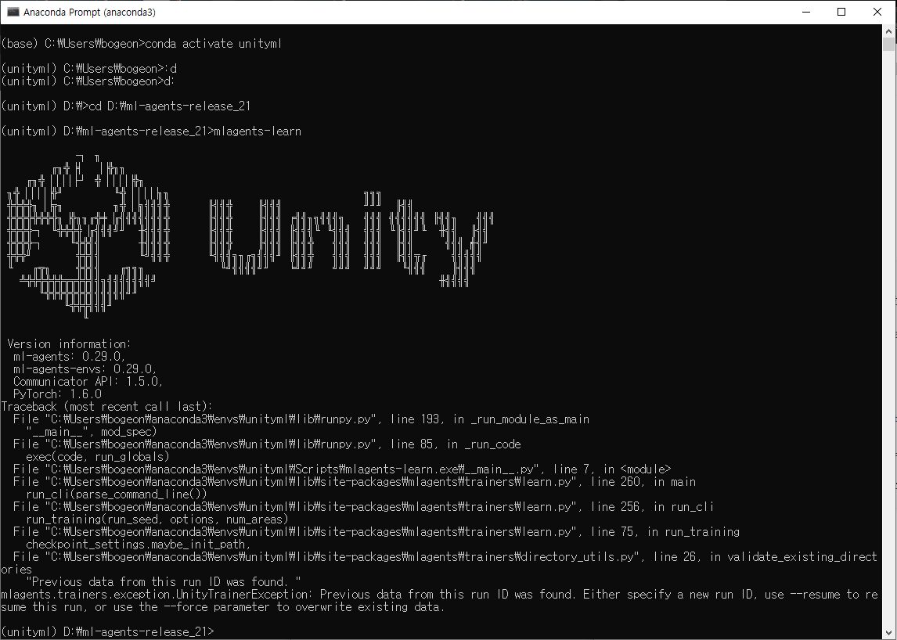Screen dimensions: 897x640
Task: Click the 'PyTorch: 1.6.0' line
Action: click(57, 394)
